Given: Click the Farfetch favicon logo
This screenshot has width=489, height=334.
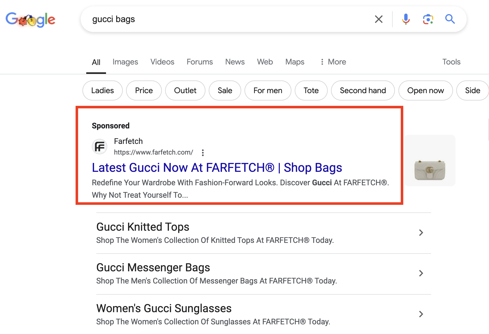Looking at the screenshot, I should (x=99, y=146).
